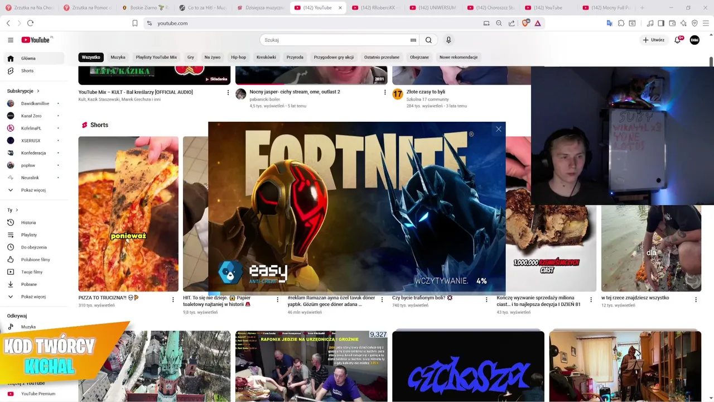Select the Hip-hop filter chip
Image resolution: width=714 pixels, height=402 pixels.
tap(238, 57)
